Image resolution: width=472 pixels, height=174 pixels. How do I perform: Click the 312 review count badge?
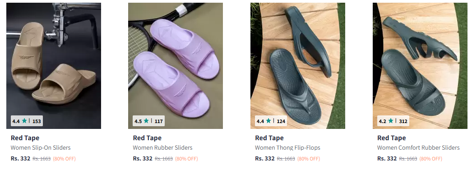tap(403, 121)
